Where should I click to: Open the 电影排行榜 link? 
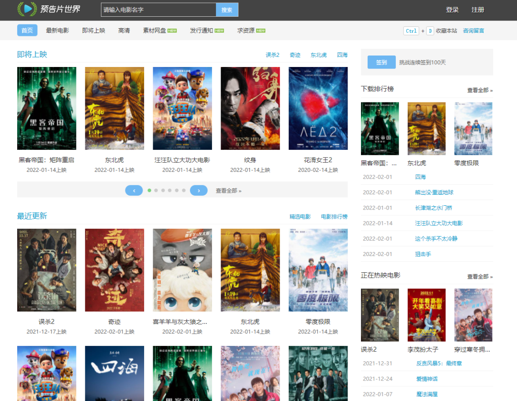pyautogui.click(x=334, y=217)
